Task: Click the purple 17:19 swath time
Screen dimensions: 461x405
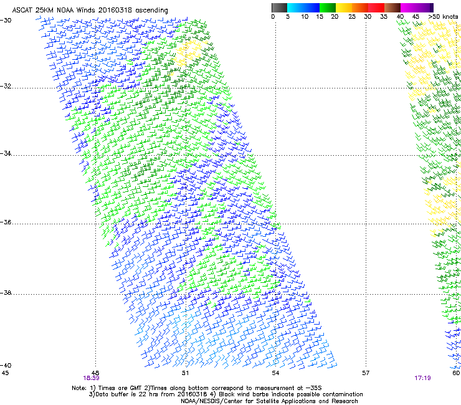Action: (x=422, y=378)
